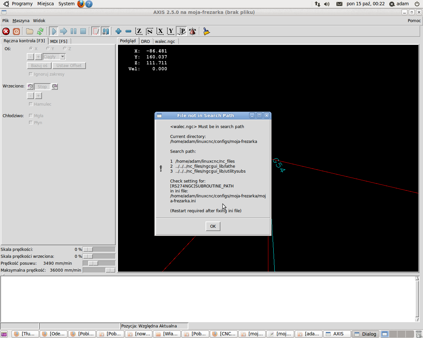Open System menu in top panel
Screen dimensions: 423x338
tap(66, 4)
